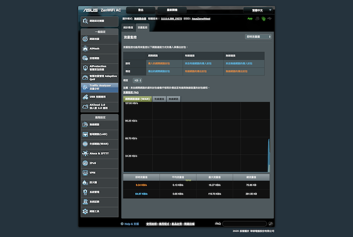Image resolution: width=353 pixels, height=237 pixels.
Task: Select the green WAN graph tab
Action: click(x=137, y=99)
